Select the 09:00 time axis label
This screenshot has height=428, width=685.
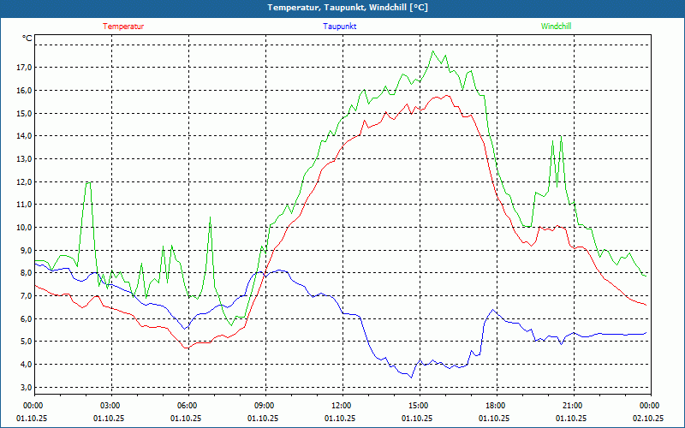(x=264, y=406)
